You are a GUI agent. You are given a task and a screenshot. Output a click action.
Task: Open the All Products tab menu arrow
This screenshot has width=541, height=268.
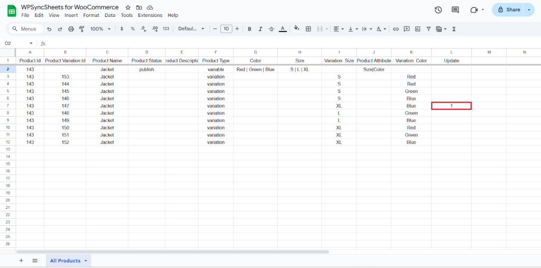[86, 261]
